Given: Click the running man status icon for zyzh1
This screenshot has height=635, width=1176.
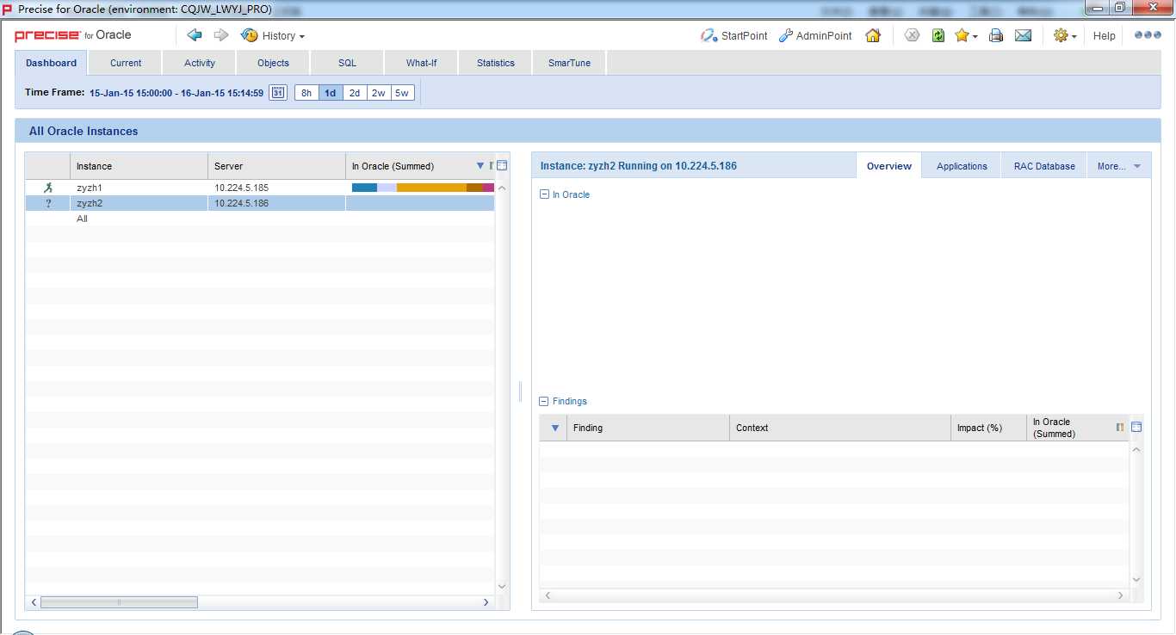Looking at the screenshot, I should click(48, 188).
